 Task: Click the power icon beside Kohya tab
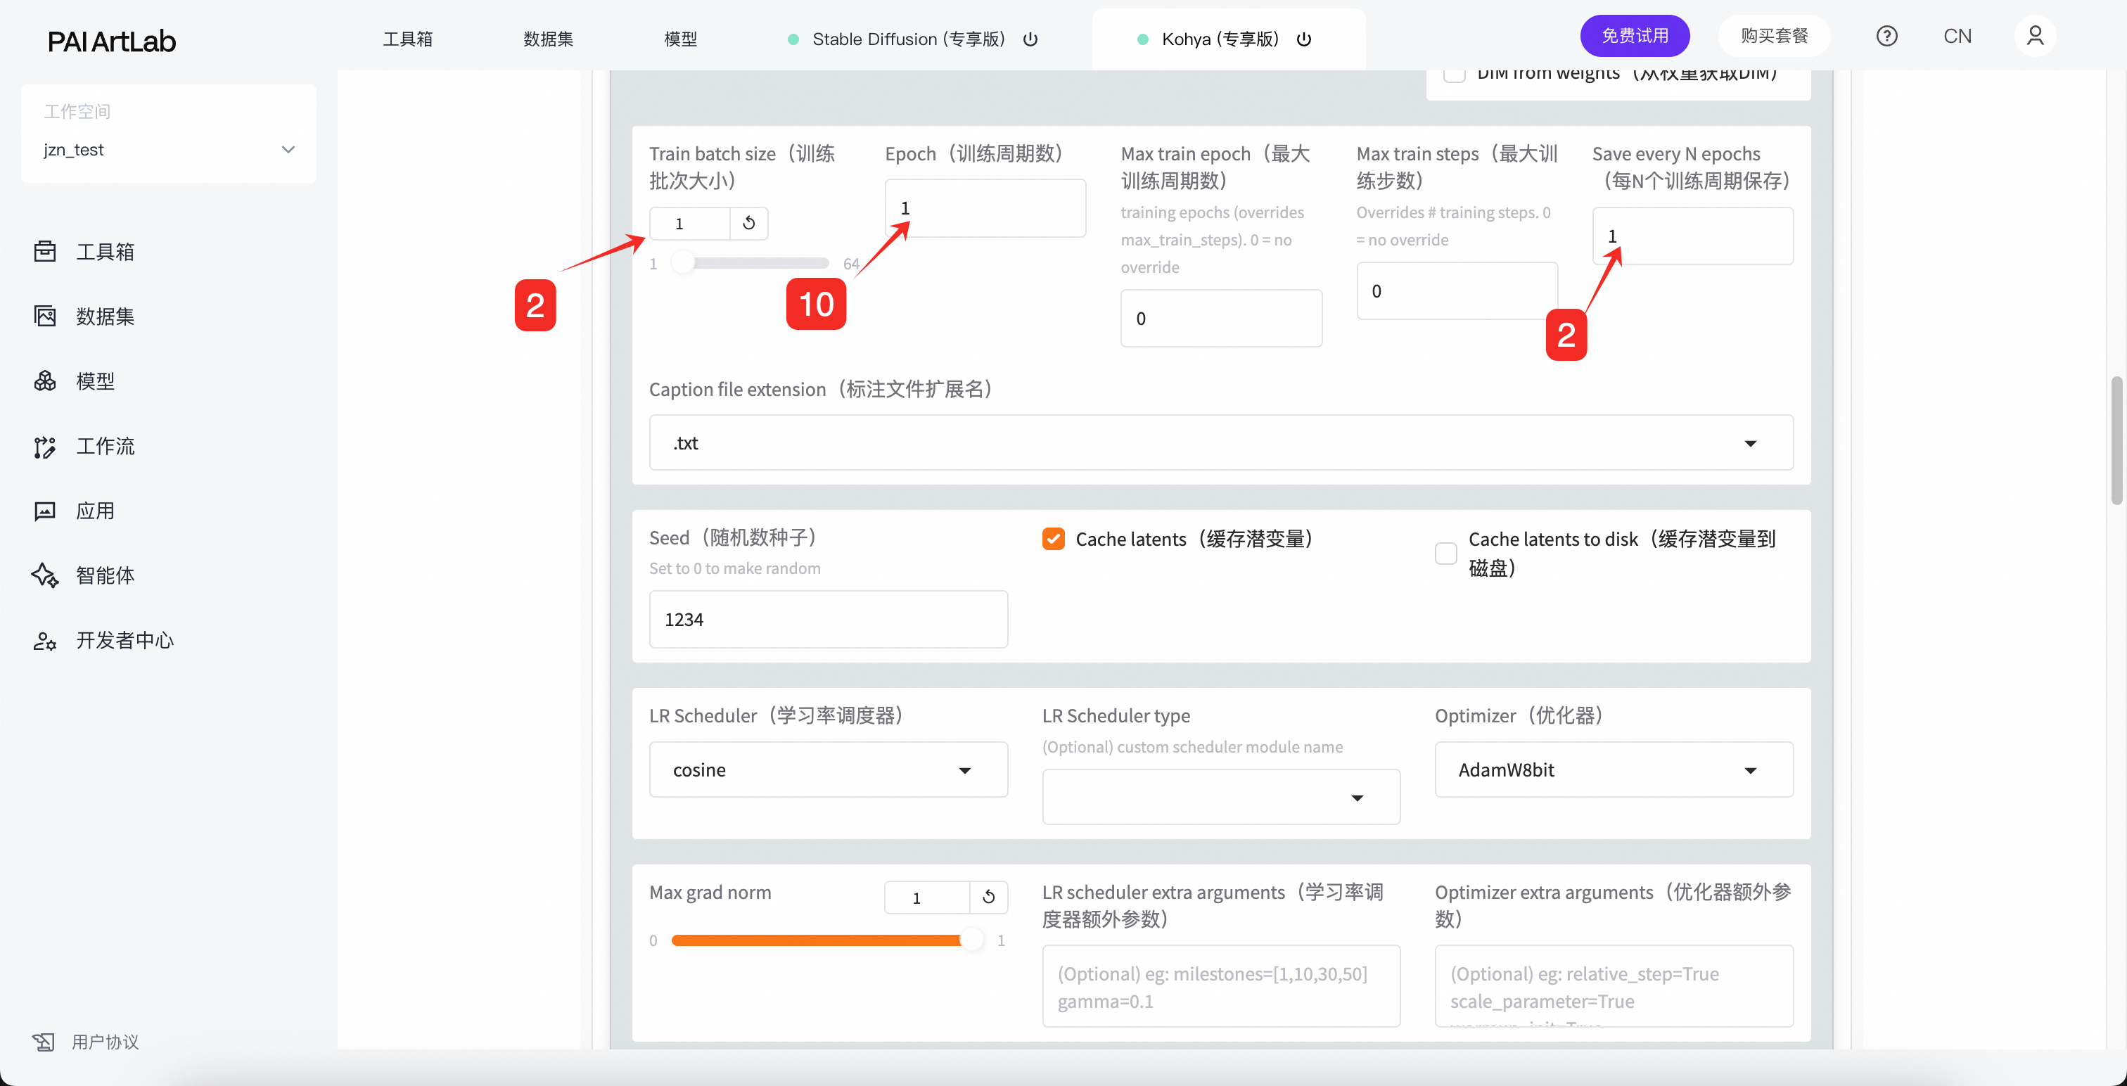(1304, 39)
